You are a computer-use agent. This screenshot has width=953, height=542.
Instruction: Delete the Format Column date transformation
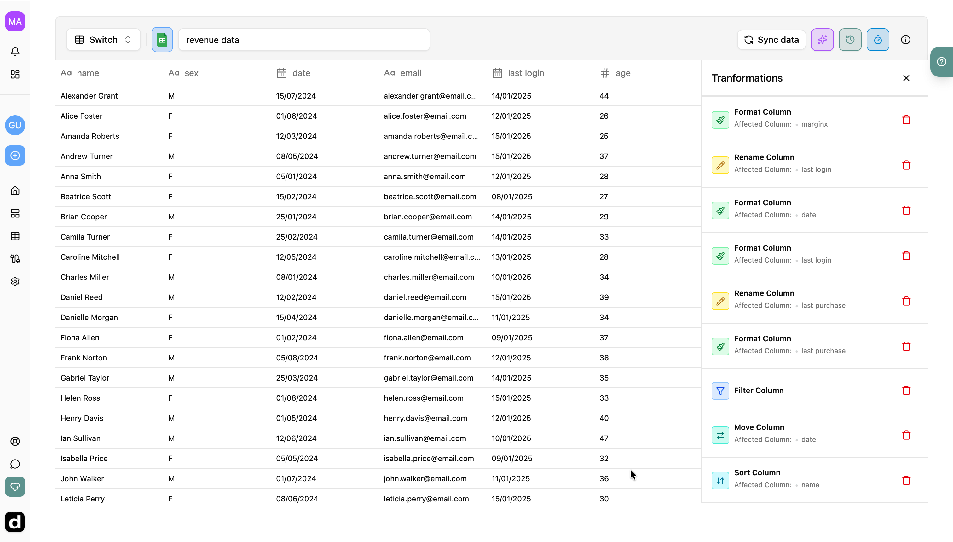coord(906,210)
